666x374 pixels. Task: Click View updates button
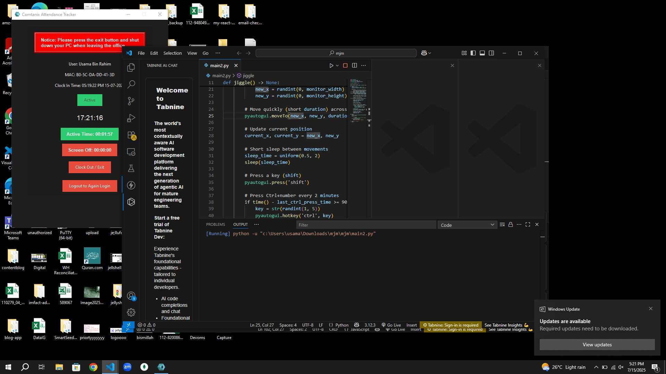(597, 345)
